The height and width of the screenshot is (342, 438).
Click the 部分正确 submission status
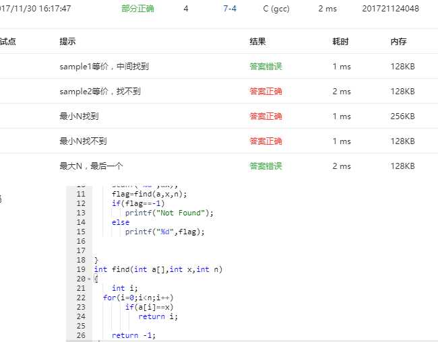click(138, 9)
